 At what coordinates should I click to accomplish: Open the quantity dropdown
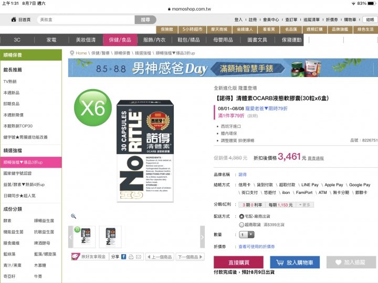[247, 235]
